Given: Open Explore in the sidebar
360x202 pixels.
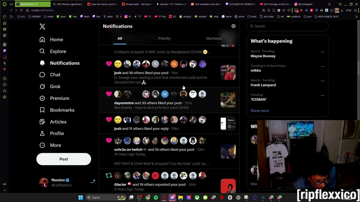Looking at the screenshot, I should 53,51.
